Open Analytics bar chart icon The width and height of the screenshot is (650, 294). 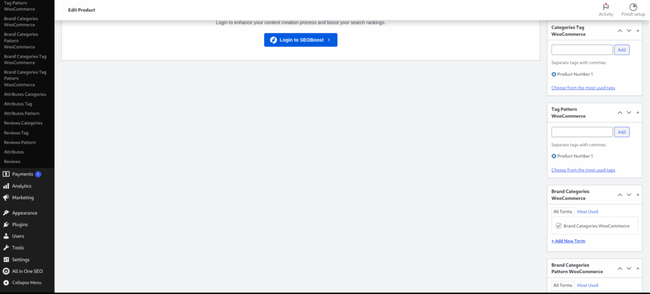coord(6,186)
